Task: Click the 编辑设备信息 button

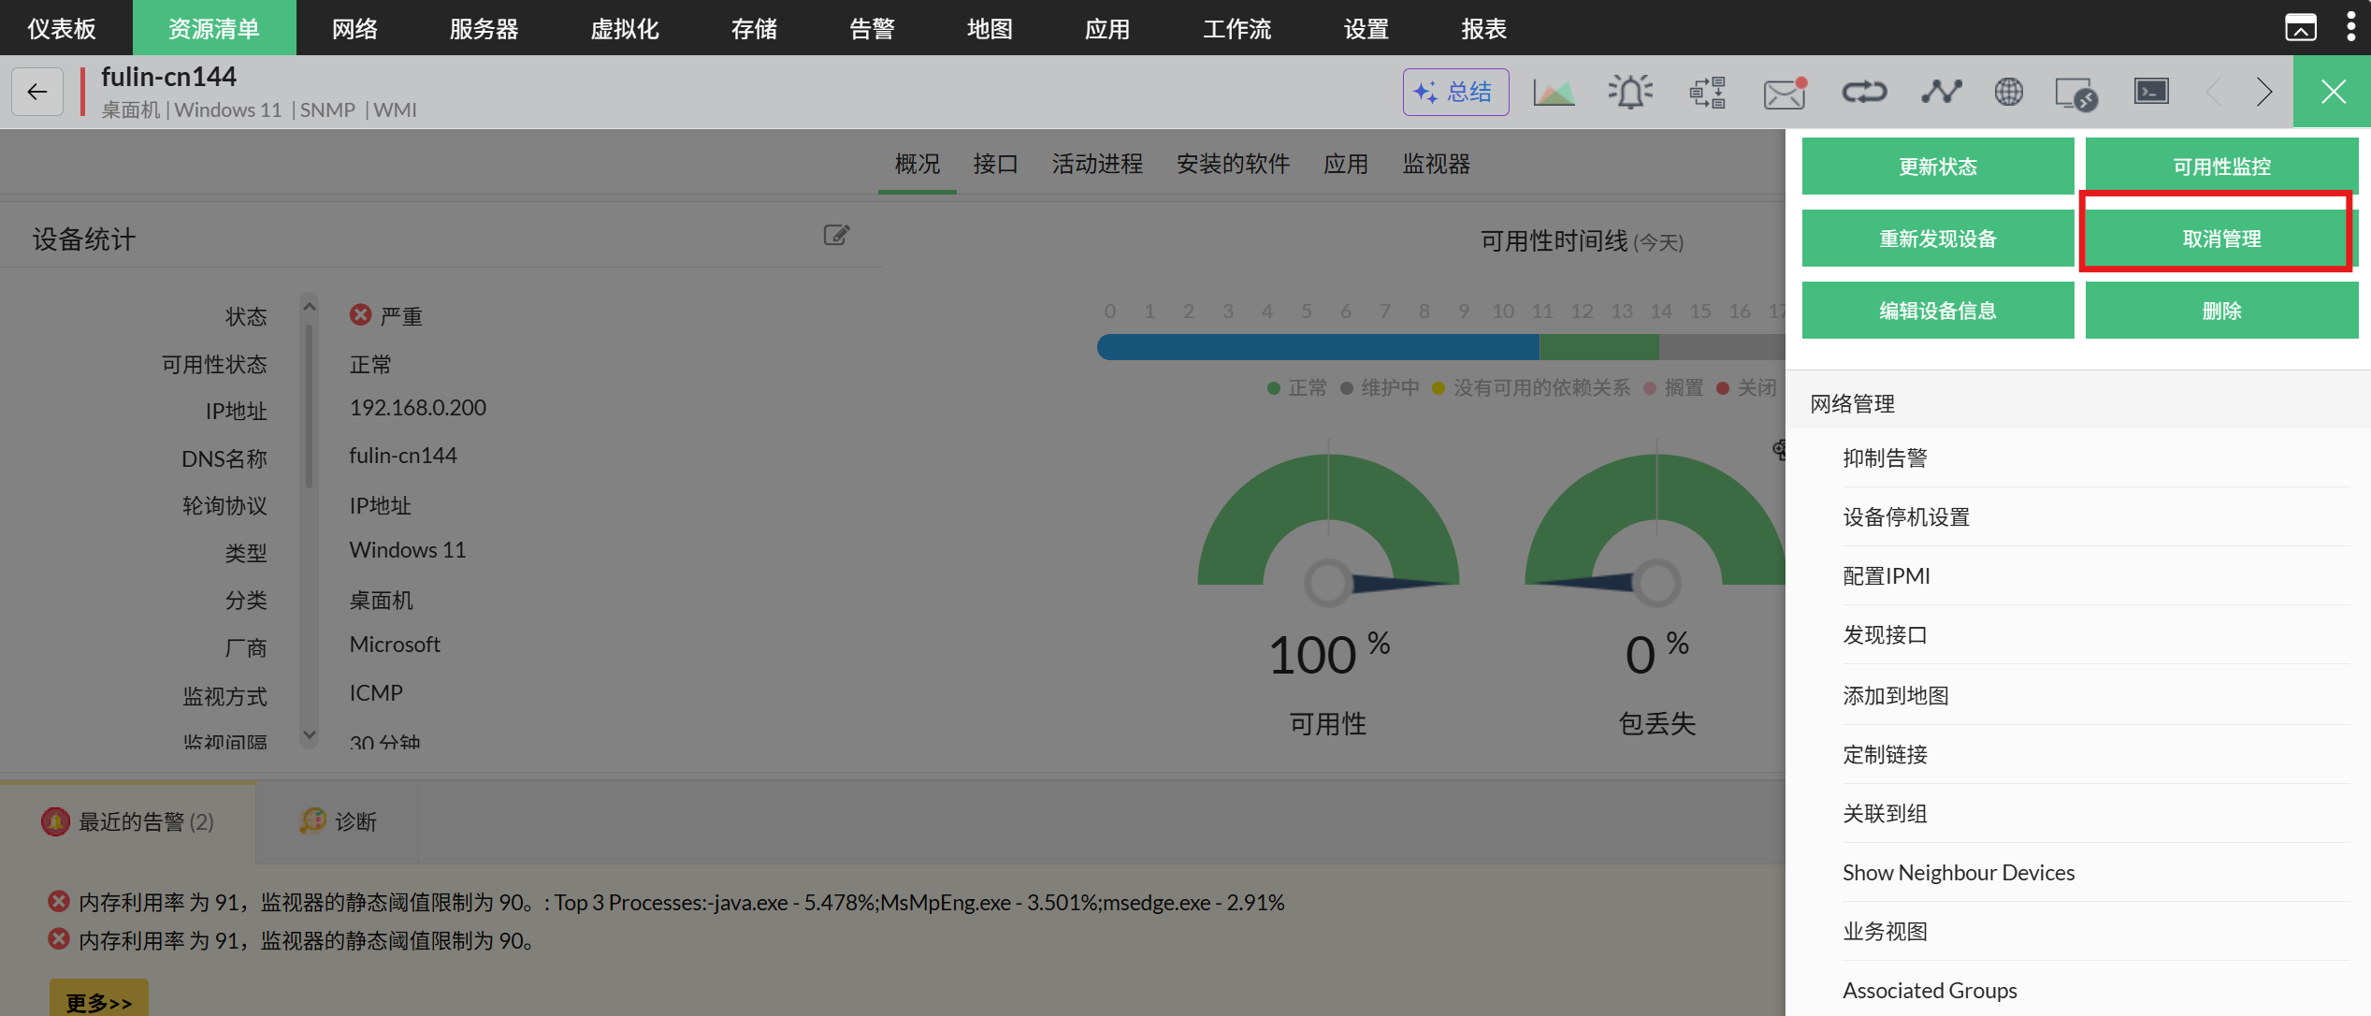Action: [1938, 311]
